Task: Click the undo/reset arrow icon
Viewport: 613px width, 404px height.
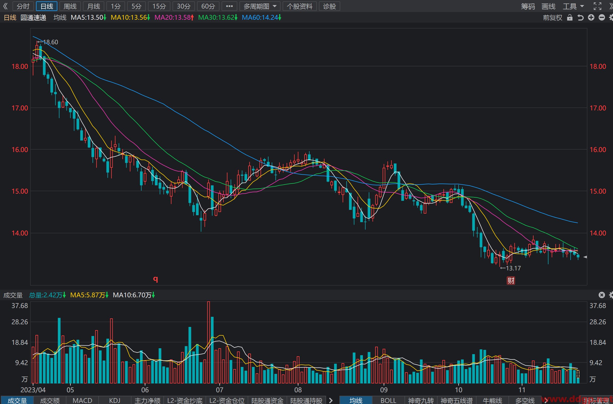Action: click(x=580, y=18)
